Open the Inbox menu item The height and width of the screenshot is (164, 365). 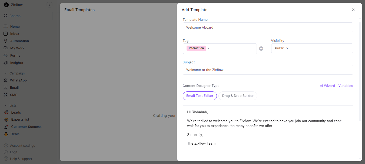pos(15,34)
